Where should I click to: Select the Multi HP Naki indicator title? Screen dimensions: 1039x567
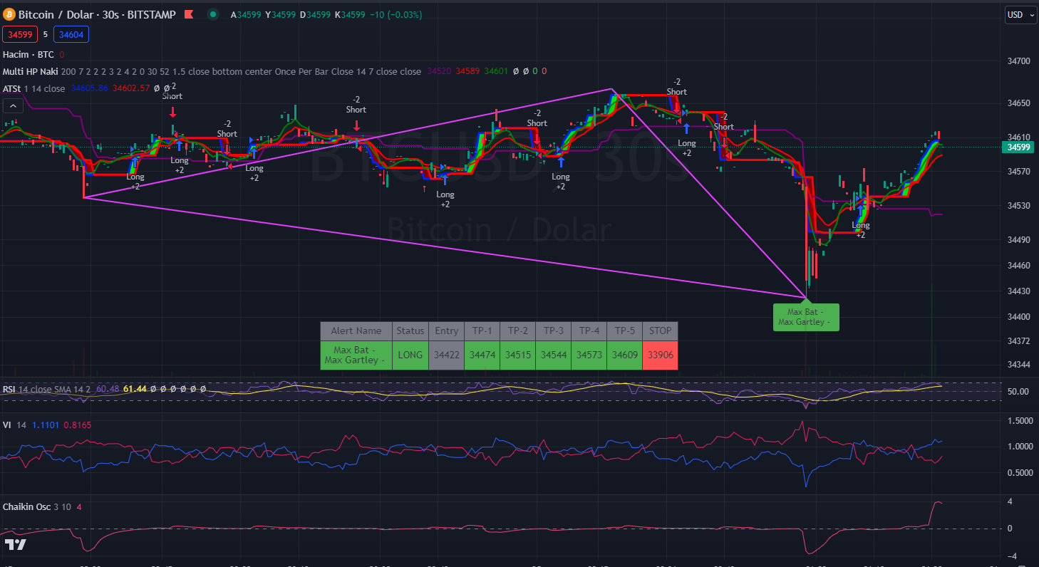[31, 71]
